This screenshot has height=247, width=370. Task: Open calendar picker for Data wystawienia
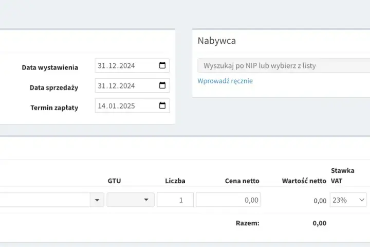click(162, 65)
